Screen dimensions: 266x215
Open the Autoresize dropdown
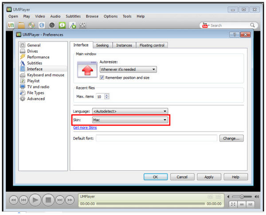coord(128,69)
